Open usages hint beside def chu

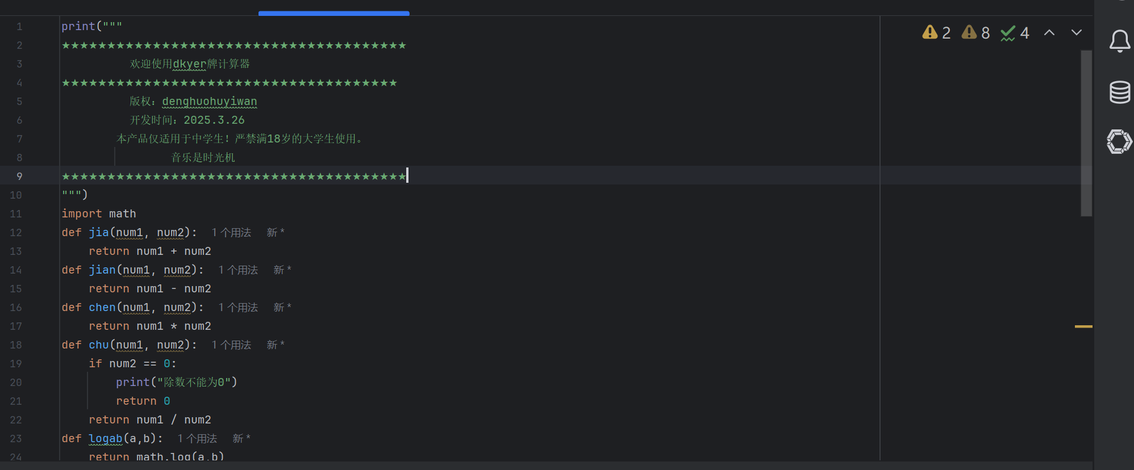(x=231, y=345)
